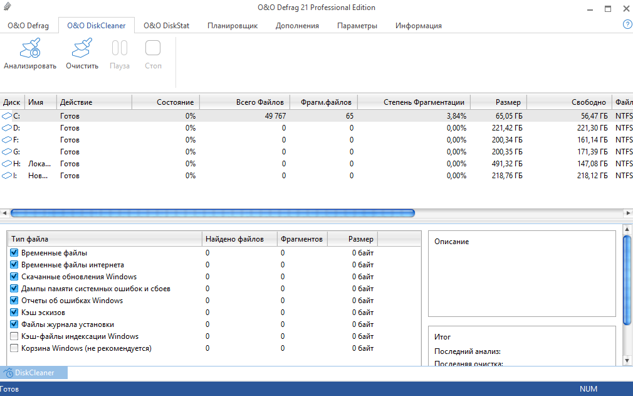Click the right arrow of horizontal scrollbar
The width and height of the screenshot is (633, 396).
point(628,213)
